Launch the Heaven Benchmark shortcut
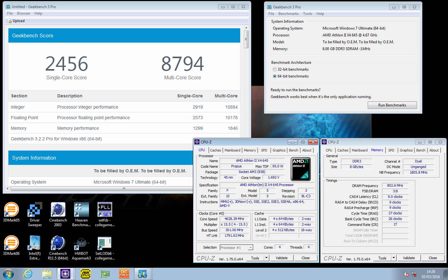448x280 pixels. point(81,214)
